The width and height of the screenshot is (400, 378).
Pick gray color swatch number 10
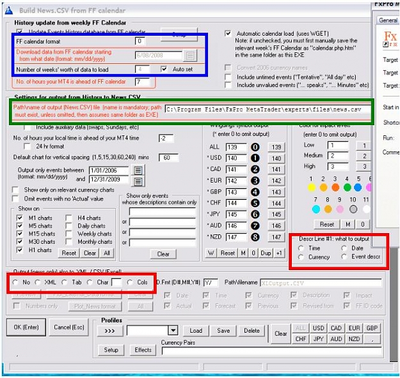(353, 209)
